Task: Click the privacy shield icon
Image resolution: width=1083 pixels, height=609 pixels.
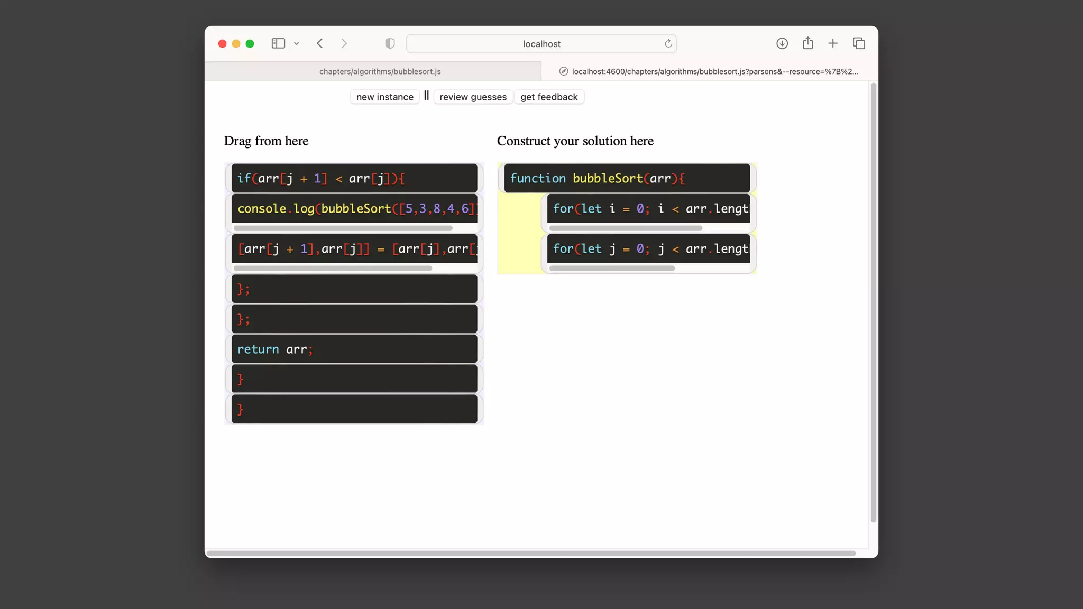Action: click(390, 43)
